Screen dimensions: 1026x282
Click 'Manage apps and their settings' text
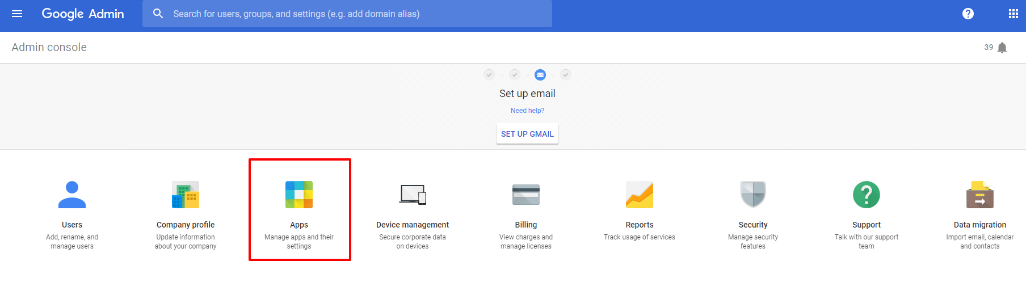pos(299,242)
